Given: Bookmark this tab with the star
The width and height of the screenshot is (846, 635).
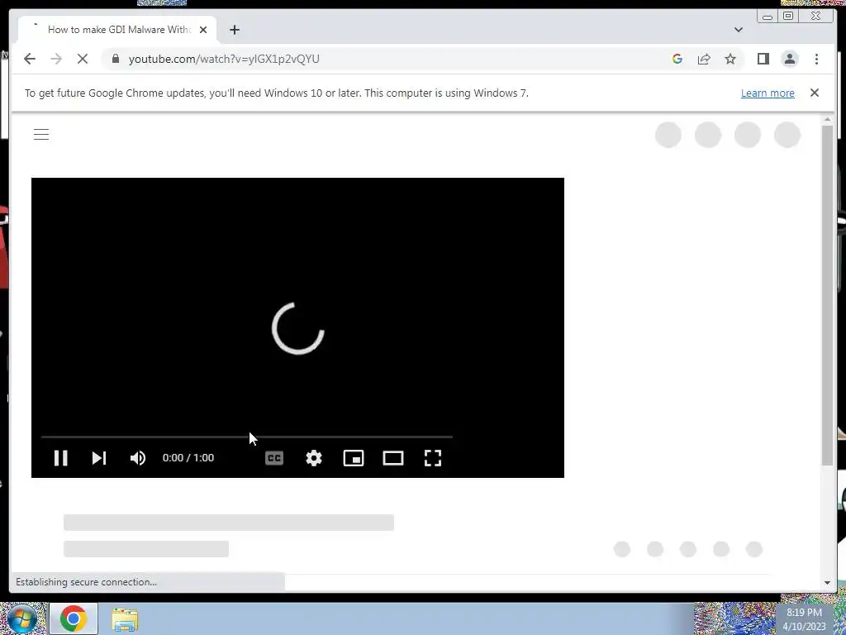Looking at the screenshot, I should 730,59.
